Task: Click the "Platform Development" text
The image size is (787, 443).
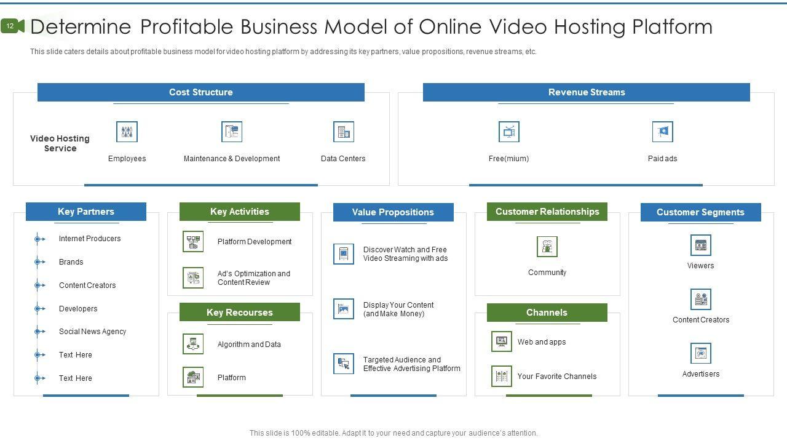Action: tap(255, 242)
